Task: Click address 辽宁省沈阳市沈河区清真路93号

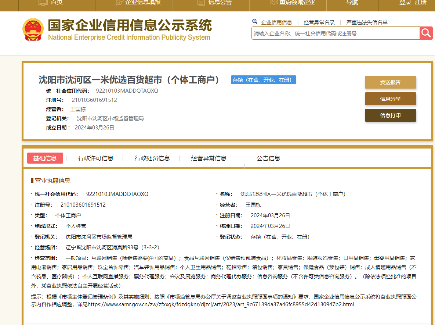Action: [112, 247]
